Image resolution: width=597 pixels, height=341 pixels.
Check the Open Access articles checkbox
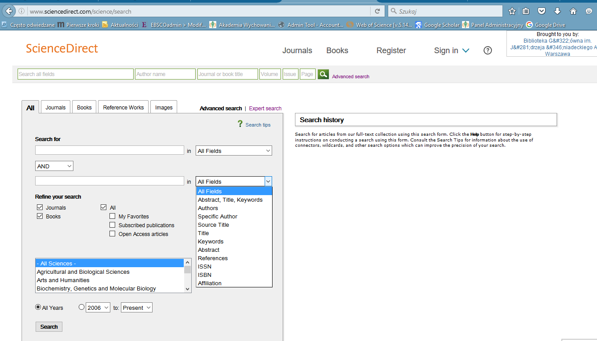coord(113,234)
